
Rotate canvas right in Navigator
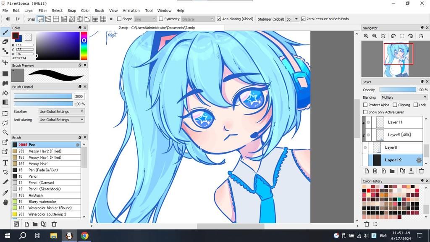(411, 36)
